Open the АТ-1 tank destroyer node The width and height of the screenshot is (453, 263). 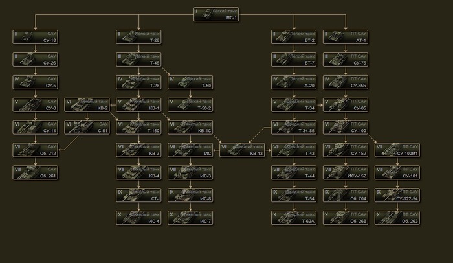[x=346, y=37]
